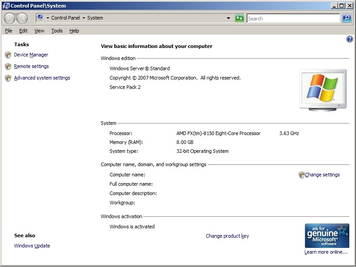Screen dimensions: 356x267
Task: Maximize the Control Panel System window
Action: 342,6
